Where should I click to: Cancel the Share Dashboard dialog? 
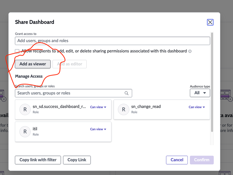(177, 160)
